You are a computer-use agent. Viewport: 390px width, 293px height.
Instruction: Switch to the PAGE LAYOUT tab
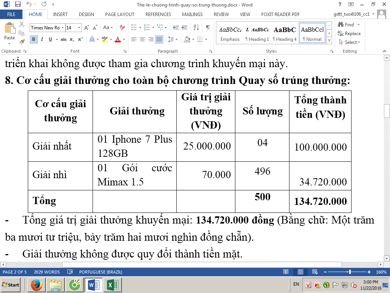click(x=120, y=14)
